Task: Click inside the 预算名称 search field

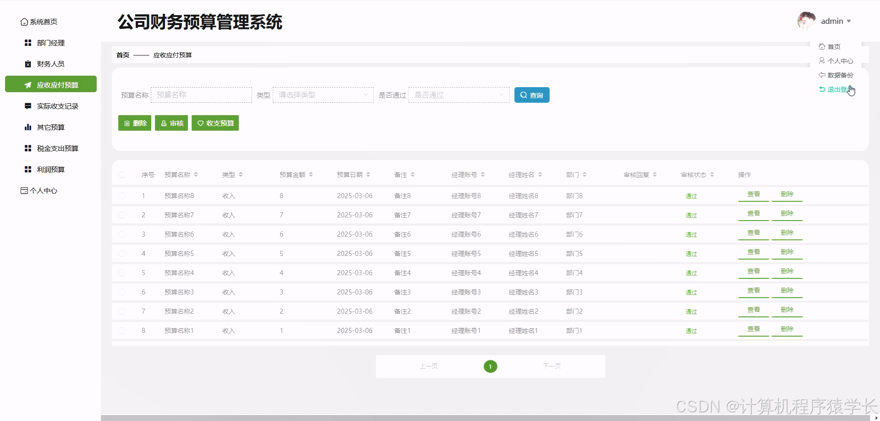Action: 201,94
